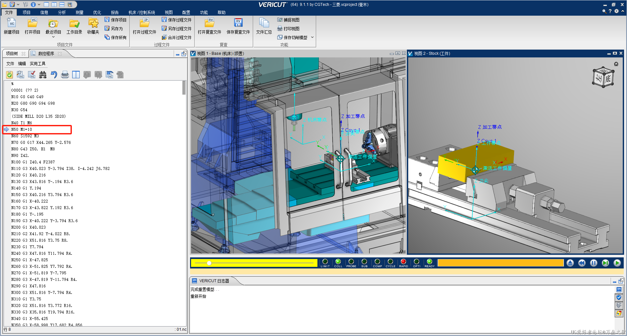This screenshot has width=627, height=336.
Task: Click the 新建项目 (New Project) icon
Action: [11, 26]
